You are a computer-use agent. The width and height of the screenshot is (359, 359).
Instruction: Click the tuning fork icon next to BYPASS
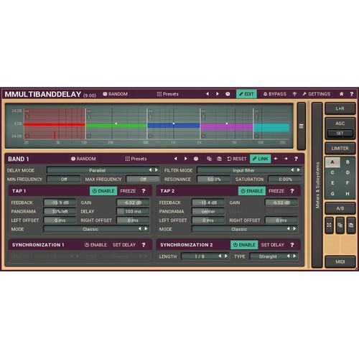pos(294,94)
